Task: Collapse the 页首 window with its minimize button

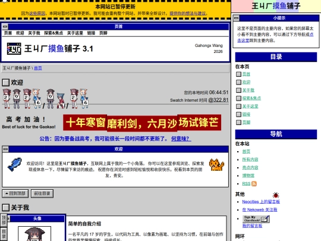Action: (5, 26)
